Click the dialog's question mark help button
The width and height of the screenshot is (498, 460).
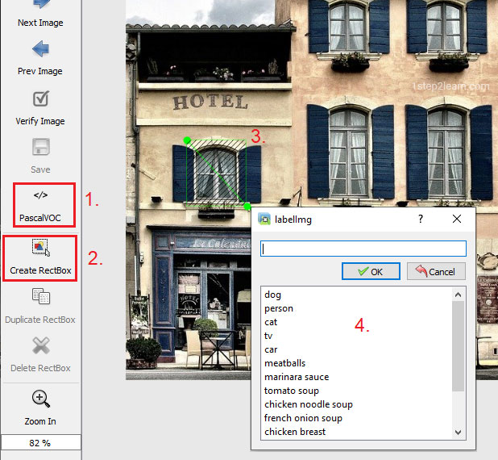420,219
